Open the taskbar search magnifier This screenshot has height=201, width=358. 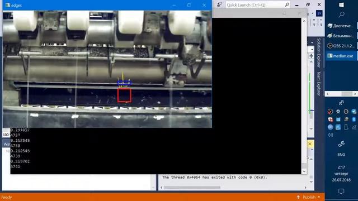(341, 15)
